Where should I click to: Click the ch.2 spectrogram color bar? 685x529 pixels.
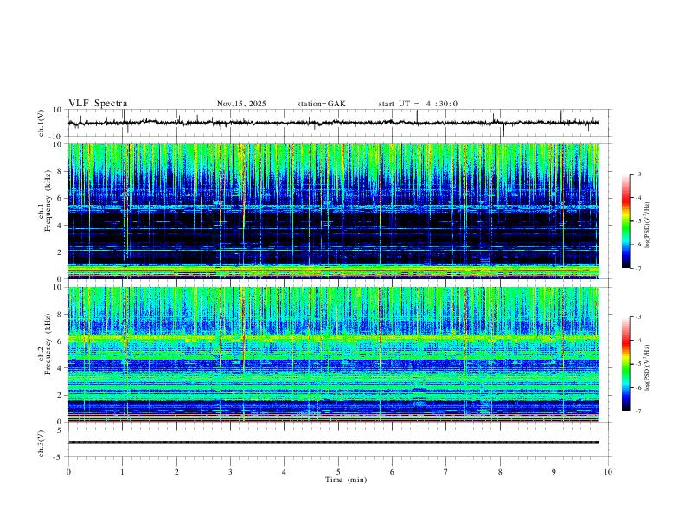pos(626,364)
